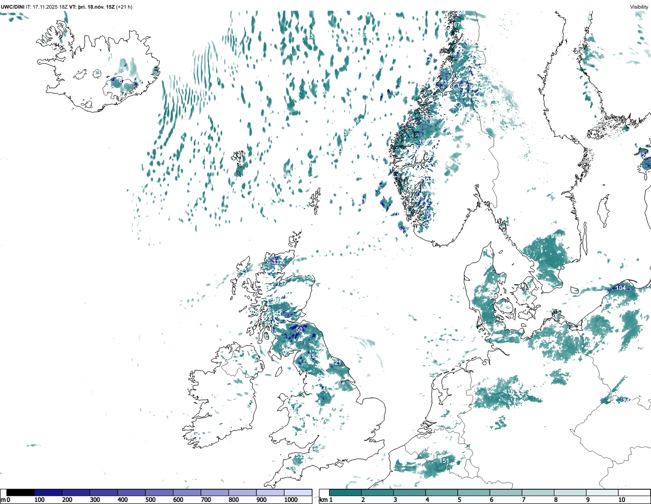Pick the swatch above 1000 m

tap(298, 492)
